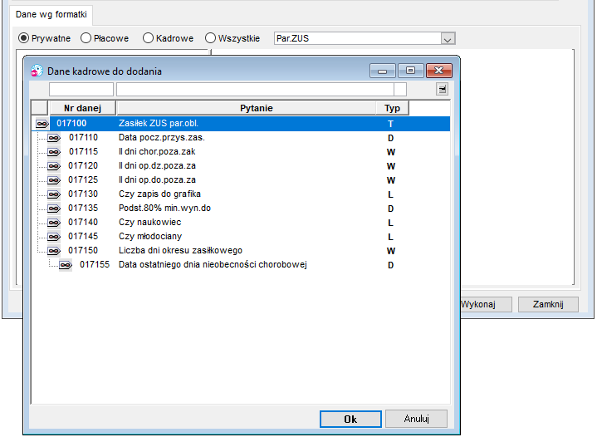Screen dimensions: 597x437
Task: Click the link icon of row 017100
Action: [42, 124]
